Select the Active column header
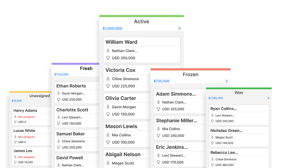 [142, 21]
